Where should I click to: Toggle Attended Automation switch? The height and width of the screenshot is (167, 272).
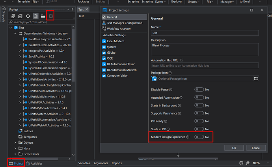click(199, 98)
